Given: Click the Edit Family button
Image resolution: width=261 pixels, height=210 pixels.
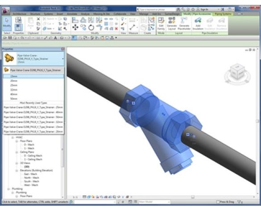Looking at the screenshot, I should pos(161,24).
